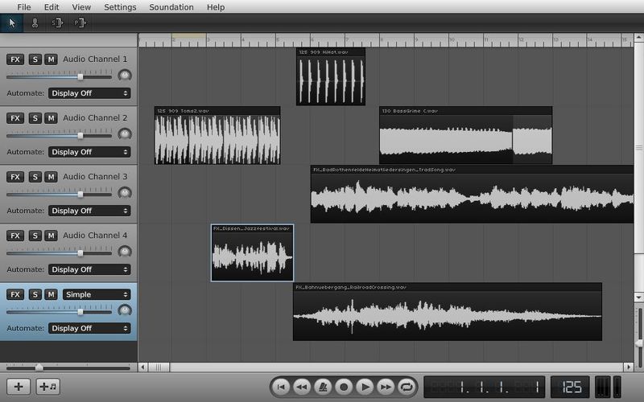Mute Audio Channel 3
Viewport: 644px width, 402px height.
(51, 177)
